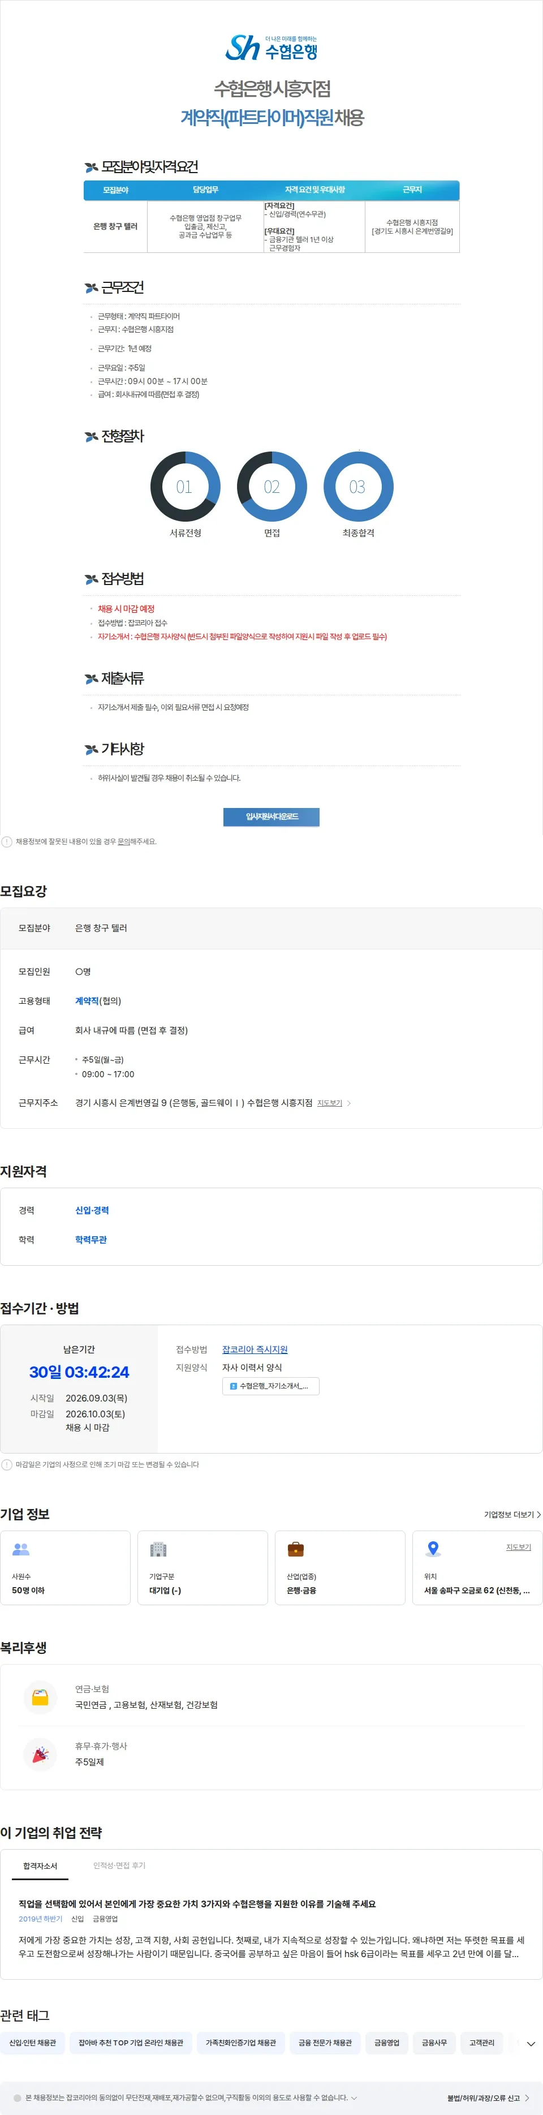Expand the copyright notice at the bottom
The image size is (543, 2115).
[x=354, y=2097]
